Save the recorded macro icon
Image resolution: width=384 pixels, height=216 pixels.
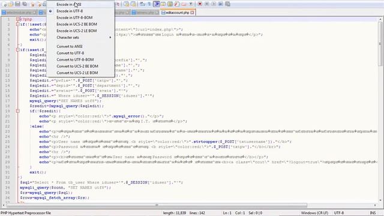(x=227, y=4)
